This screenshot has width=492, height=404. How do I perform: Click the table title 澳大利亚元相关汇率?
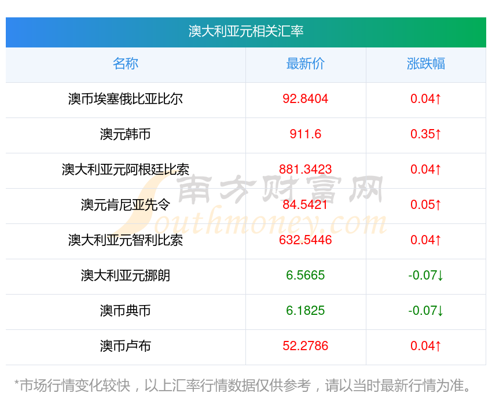pyautogui.click(x=245, y=31)
